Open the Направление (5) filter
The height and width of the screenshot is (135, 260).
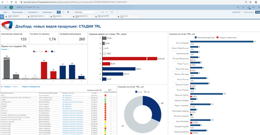80,16
